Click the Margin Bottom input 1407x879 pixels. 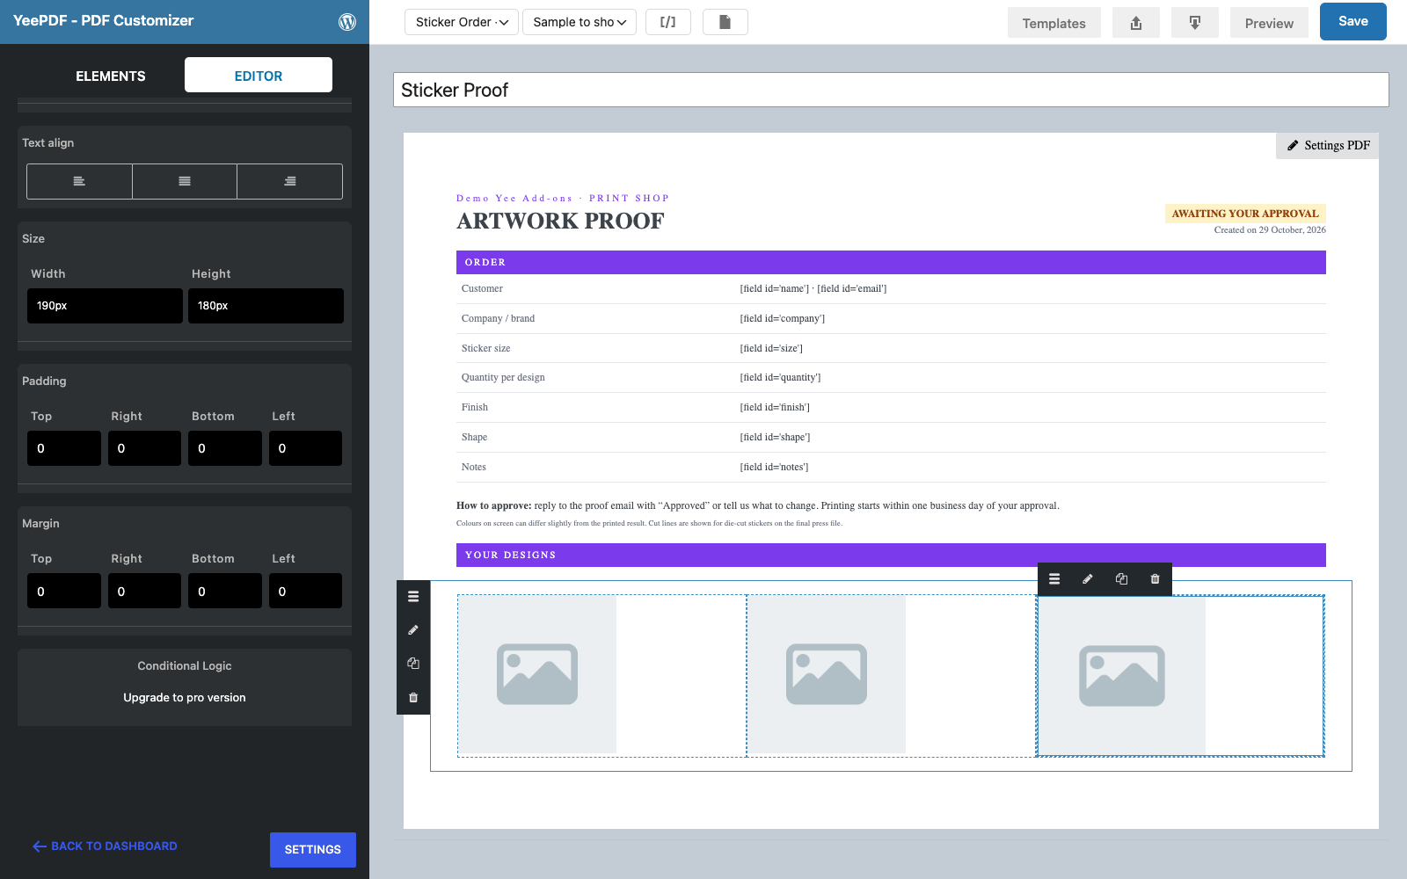[x=225, y=592]
